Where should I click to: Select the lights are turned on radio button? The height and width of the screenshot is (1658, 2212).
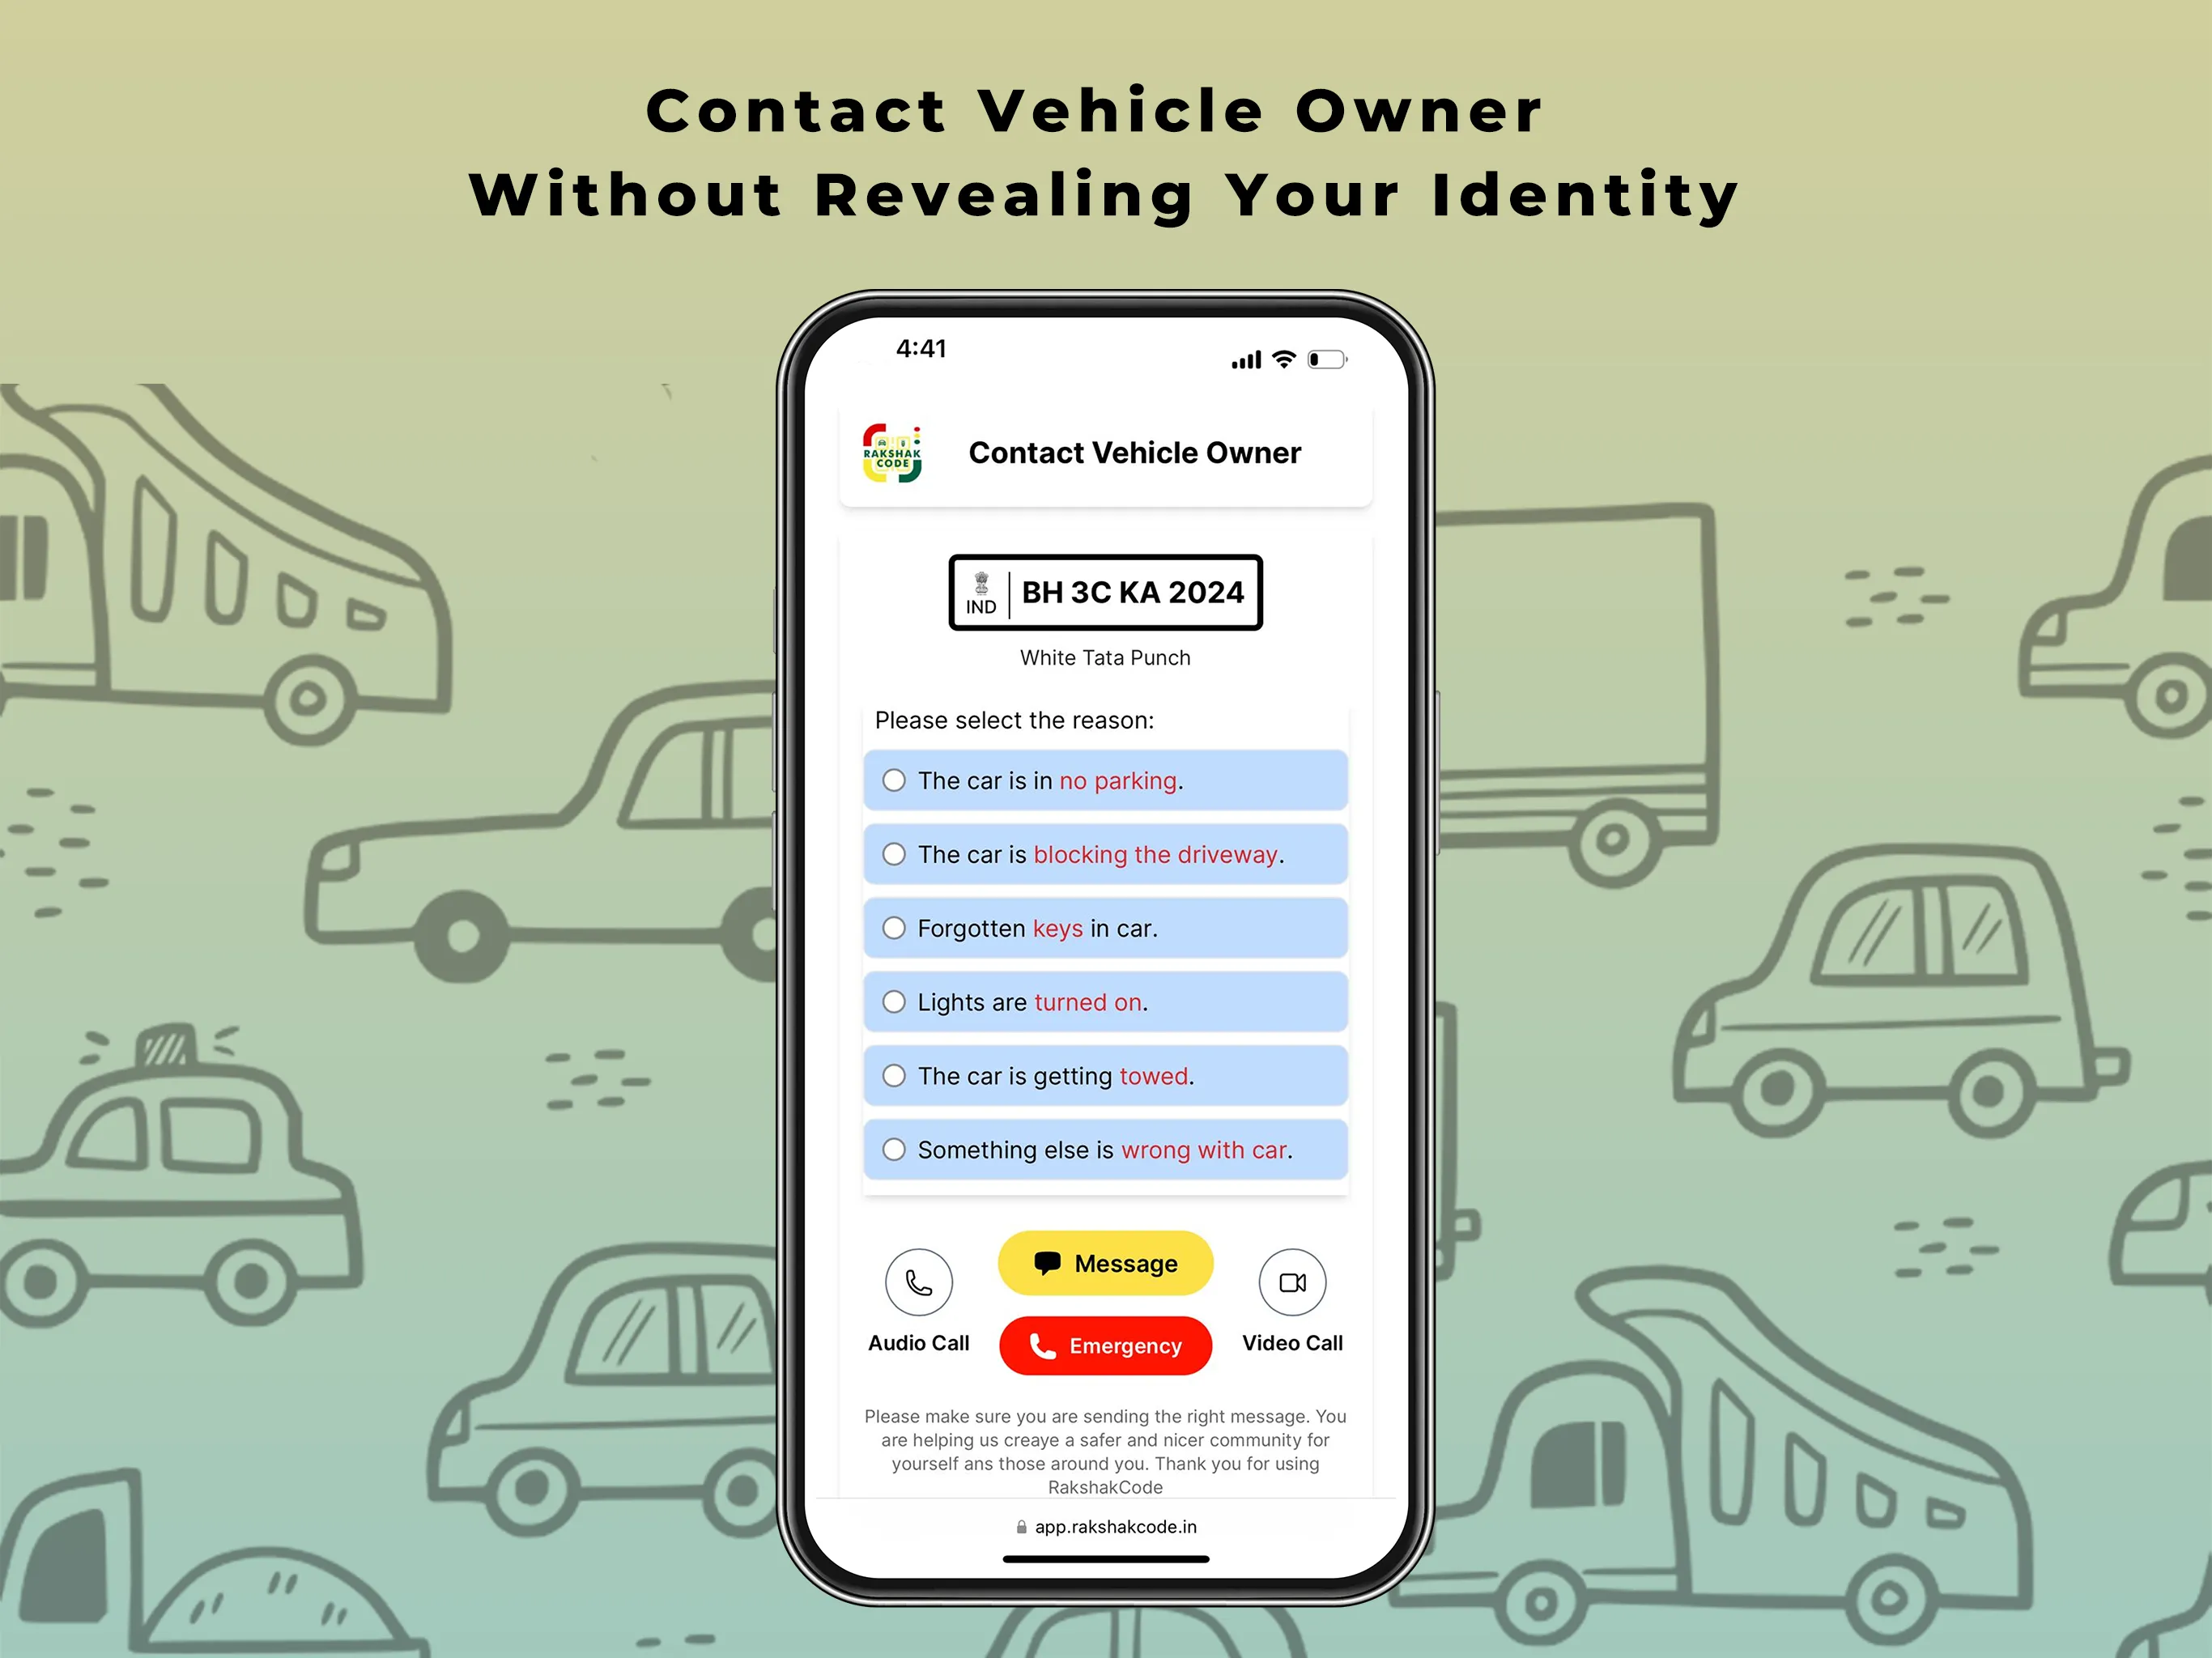(x=894, y=1001)
